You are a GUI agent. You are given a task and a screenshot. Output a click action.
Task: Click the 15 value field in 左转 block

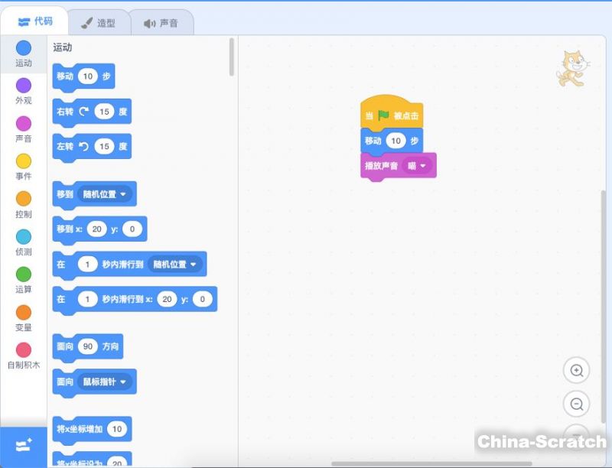point(104,146)
